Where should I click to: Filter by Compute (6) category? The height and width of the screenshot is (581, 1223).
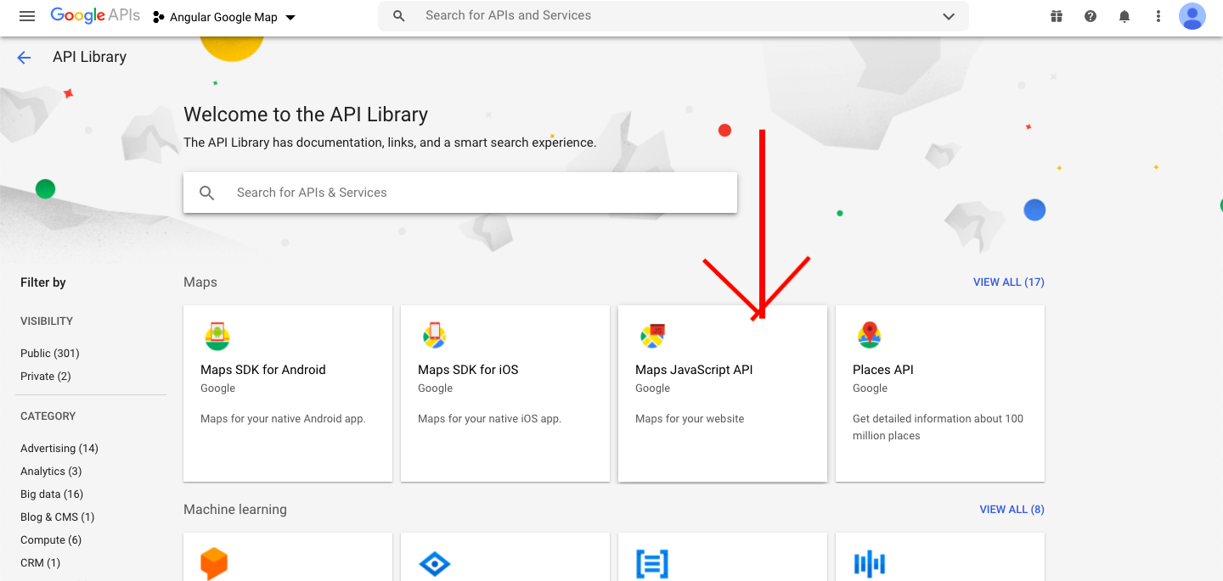tap(51, 540)
